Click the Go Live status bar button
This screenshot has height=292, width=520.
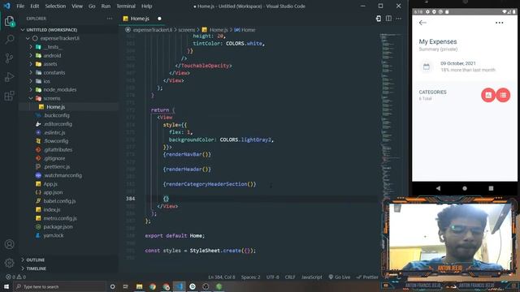(340, 277)
